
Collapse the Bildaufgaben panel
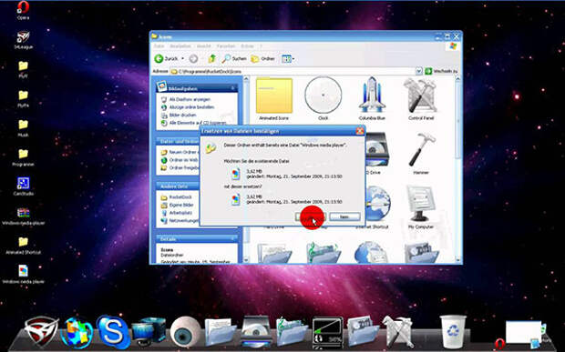tap(233, 88)
